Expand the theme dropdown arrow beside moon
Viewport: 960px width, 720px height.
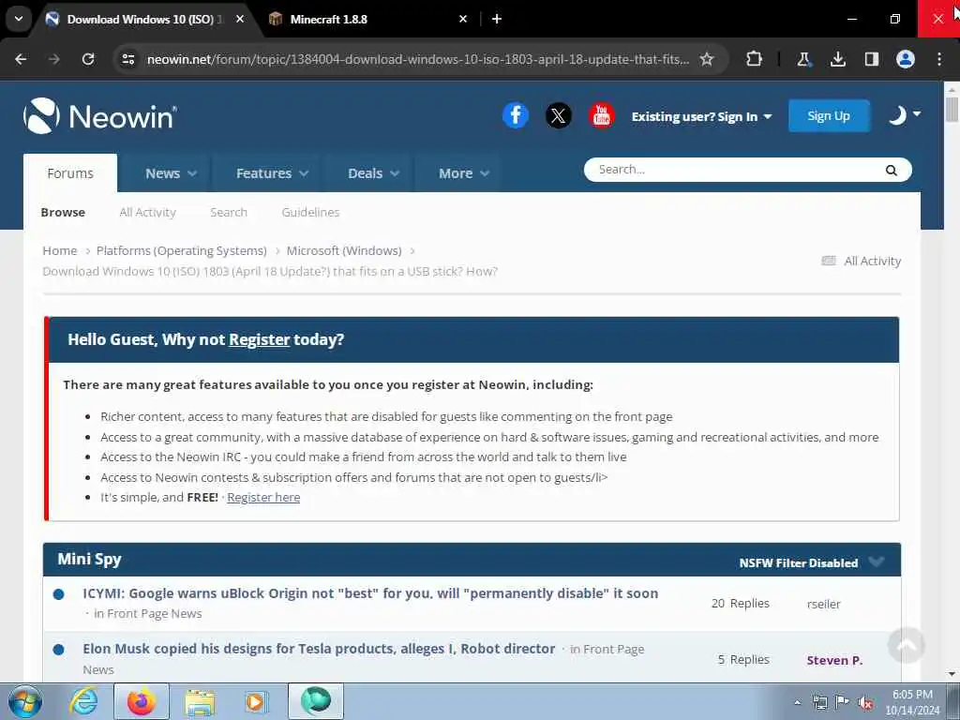[x=917, y=113]
